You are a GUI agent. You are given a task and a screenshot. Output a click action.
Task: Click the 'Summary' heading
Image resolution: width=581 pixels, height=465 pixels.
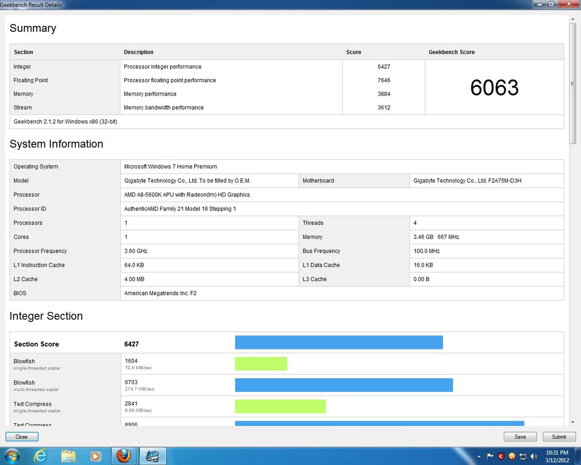(x=33, y=28)
